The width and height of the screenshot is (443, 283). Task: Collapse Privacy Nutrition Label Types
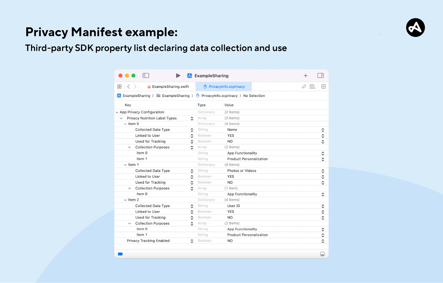point(121,118)
